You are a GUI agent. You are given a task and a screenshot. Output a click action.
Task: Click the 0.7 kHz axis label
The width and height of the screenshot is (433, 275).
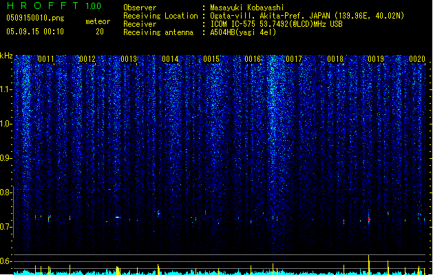[x=6, y=227]
